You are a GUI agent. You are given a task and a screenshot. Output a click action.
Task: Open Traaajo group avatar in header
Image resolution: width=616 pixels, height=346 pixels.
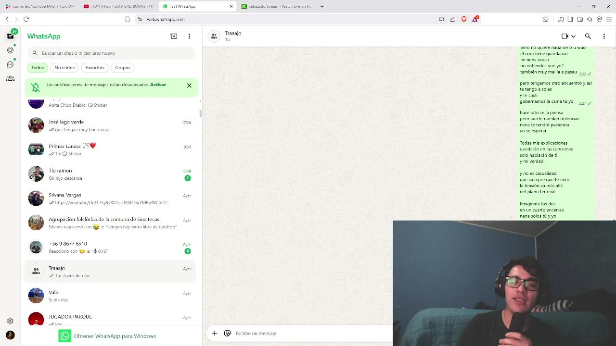coord(214,36)
